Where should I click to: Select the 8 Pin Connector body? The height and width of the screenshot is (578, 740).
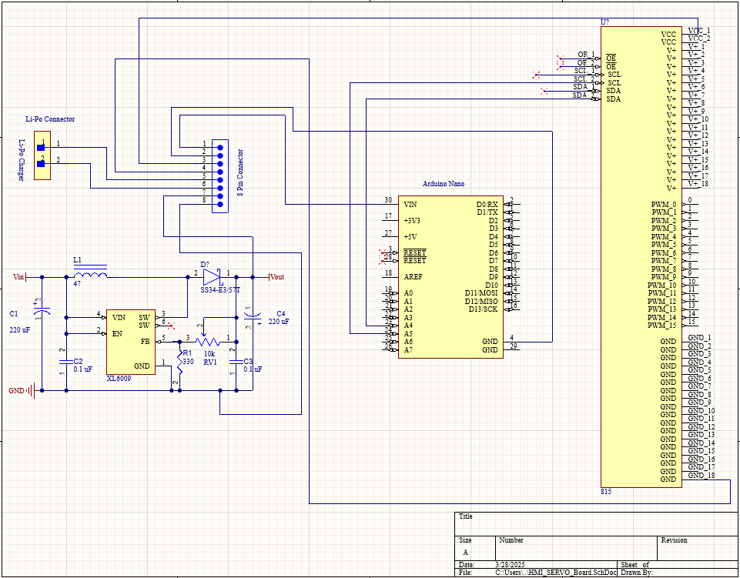click(220, 176)
